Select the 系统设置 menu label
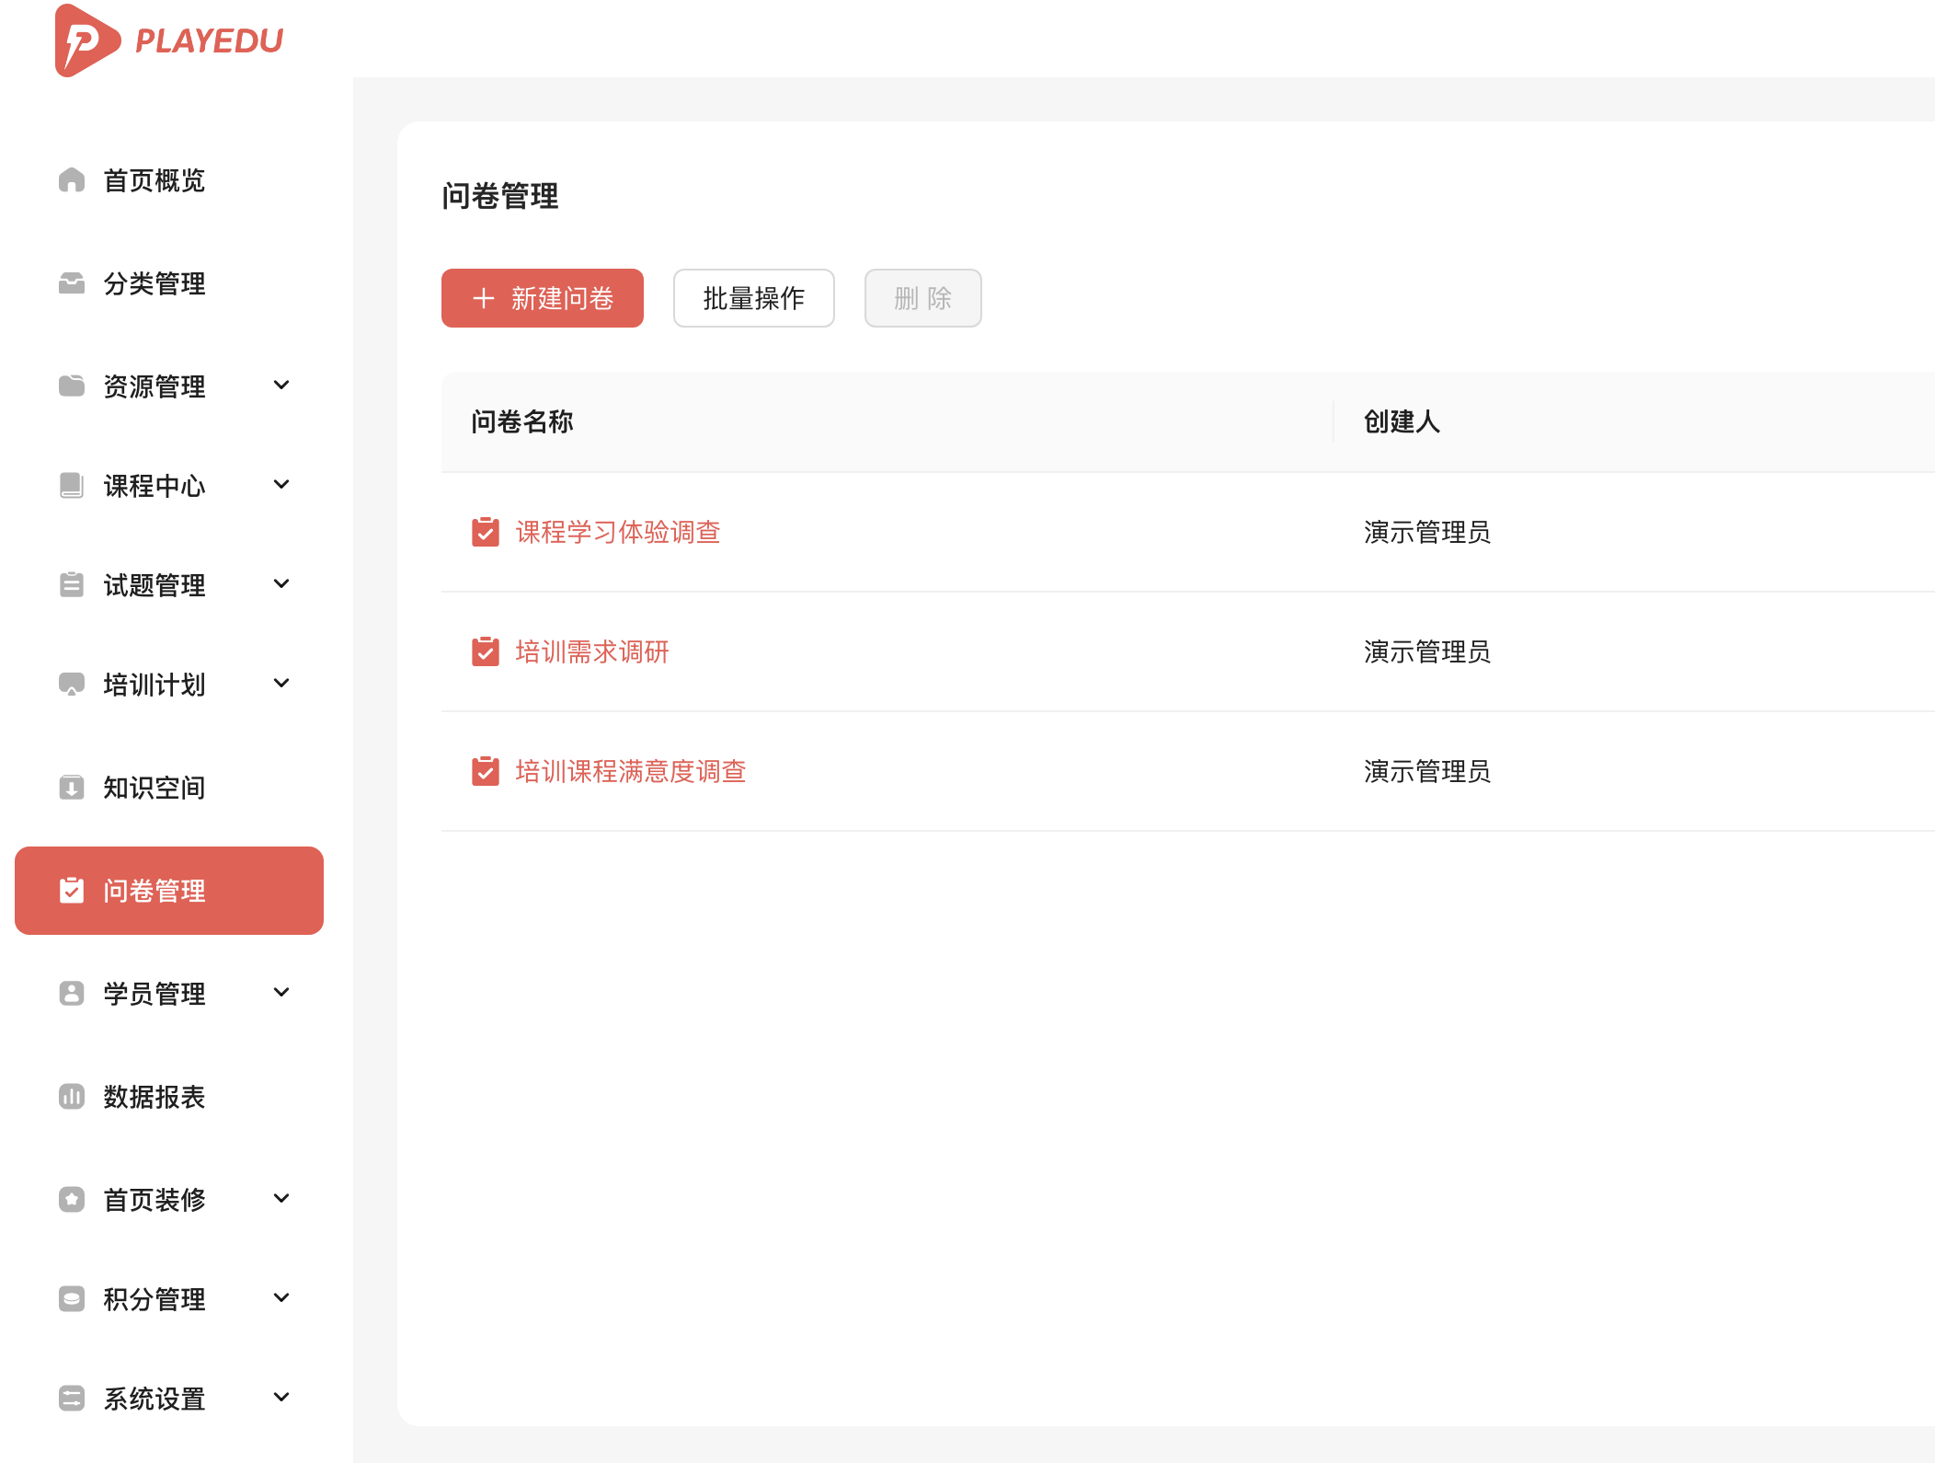The image size is (1935, 1463). point(155,1399)
